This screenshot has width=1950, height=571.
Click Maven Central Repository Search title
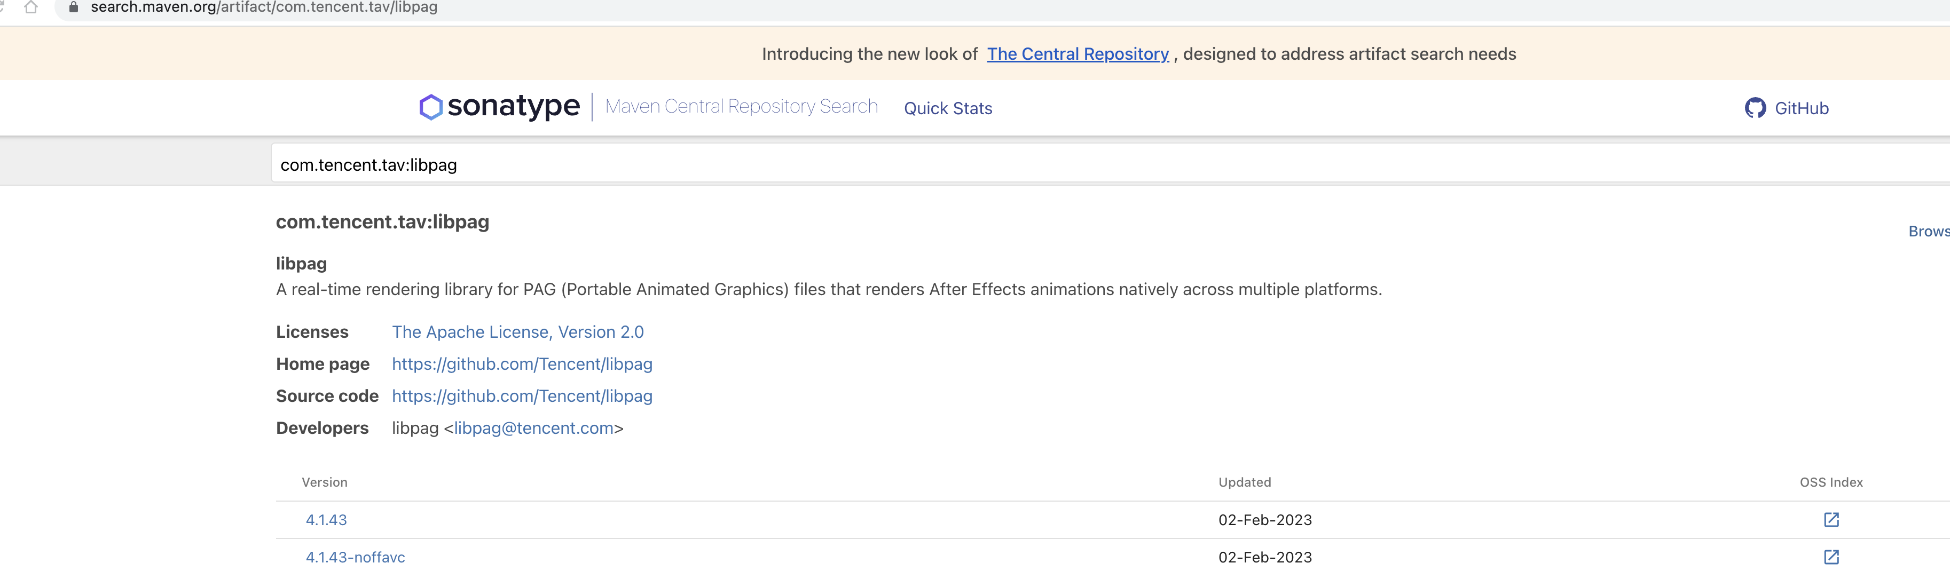click(x=741, y=107)
